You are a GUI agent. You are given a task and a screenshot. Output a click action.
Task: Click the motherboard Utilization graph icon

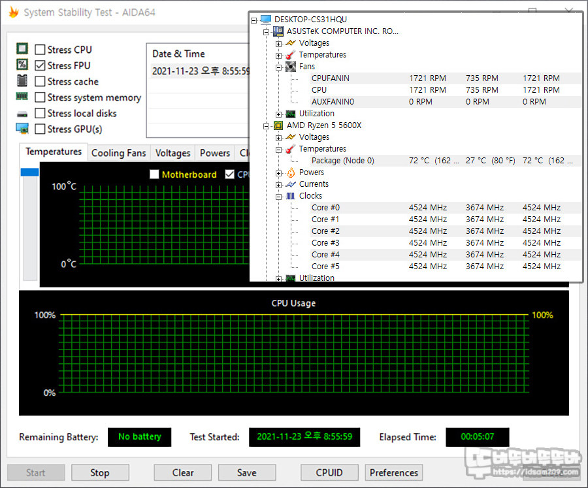point(291,114)
